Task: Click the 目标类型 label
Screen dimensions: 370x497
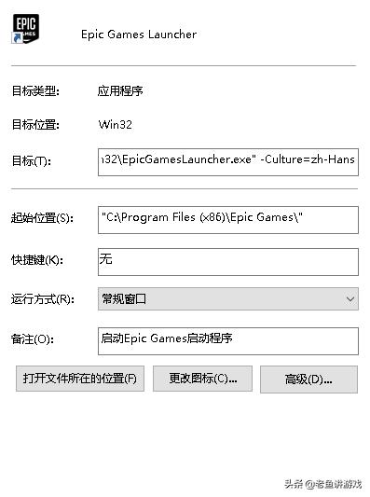Action: coord(35,91)
